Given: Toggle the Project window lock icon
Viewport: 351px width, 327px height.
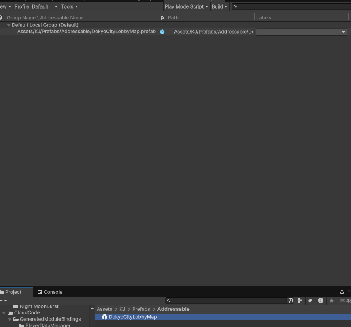Looking at the screenshot, I should (x=342, y=292).
